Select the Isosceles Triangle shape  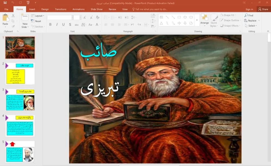click(x=161, y=23)
